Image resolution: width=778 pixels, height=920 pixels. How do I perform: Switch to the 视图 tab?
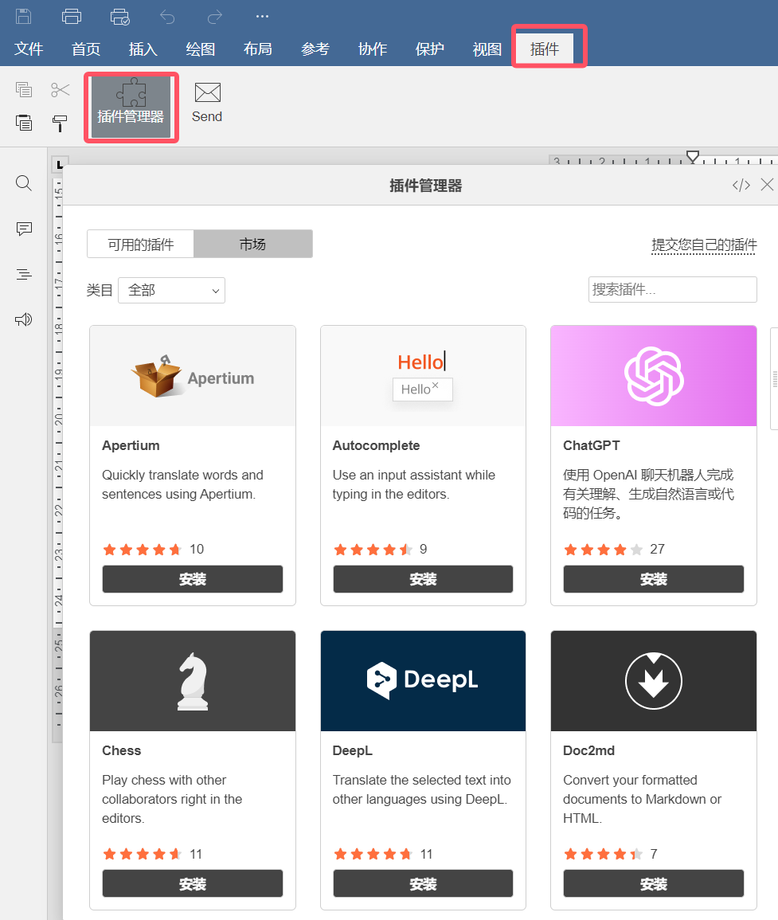(487, 49)
